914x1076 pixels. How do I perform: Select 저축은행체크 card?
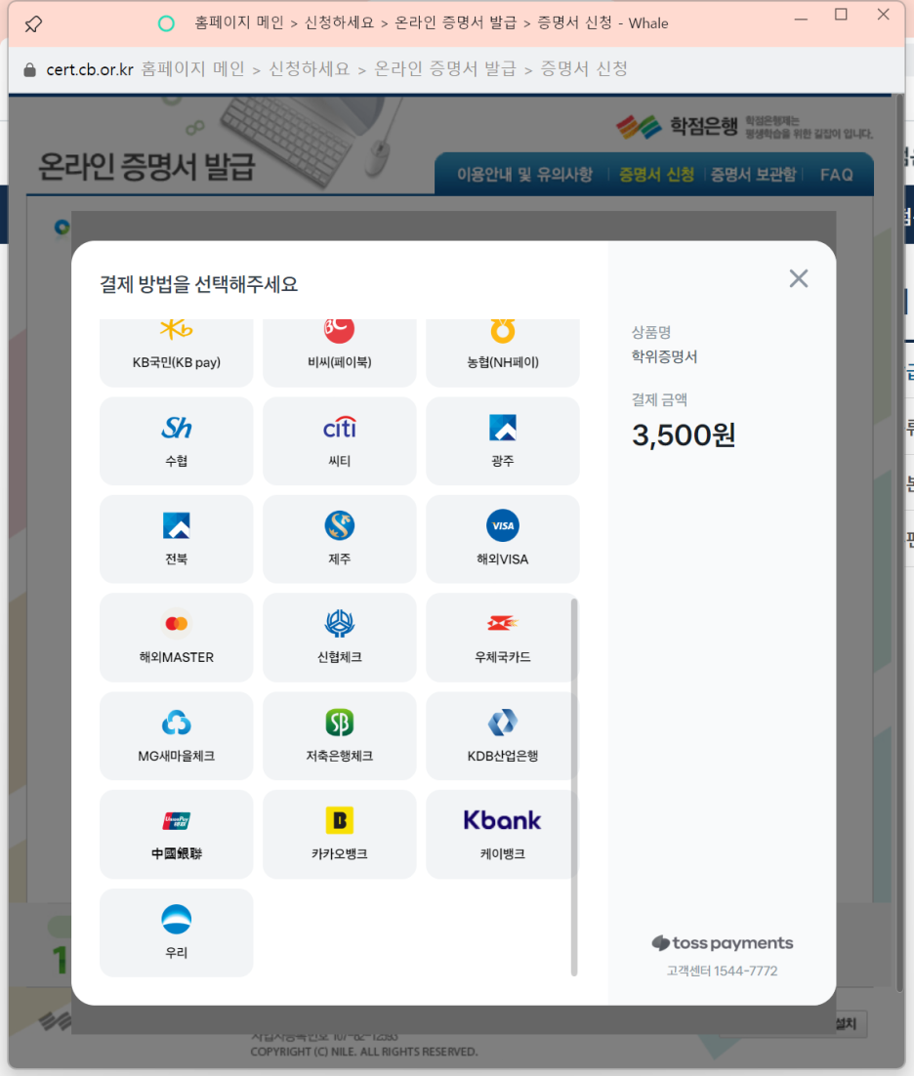[x=340, y=735]
